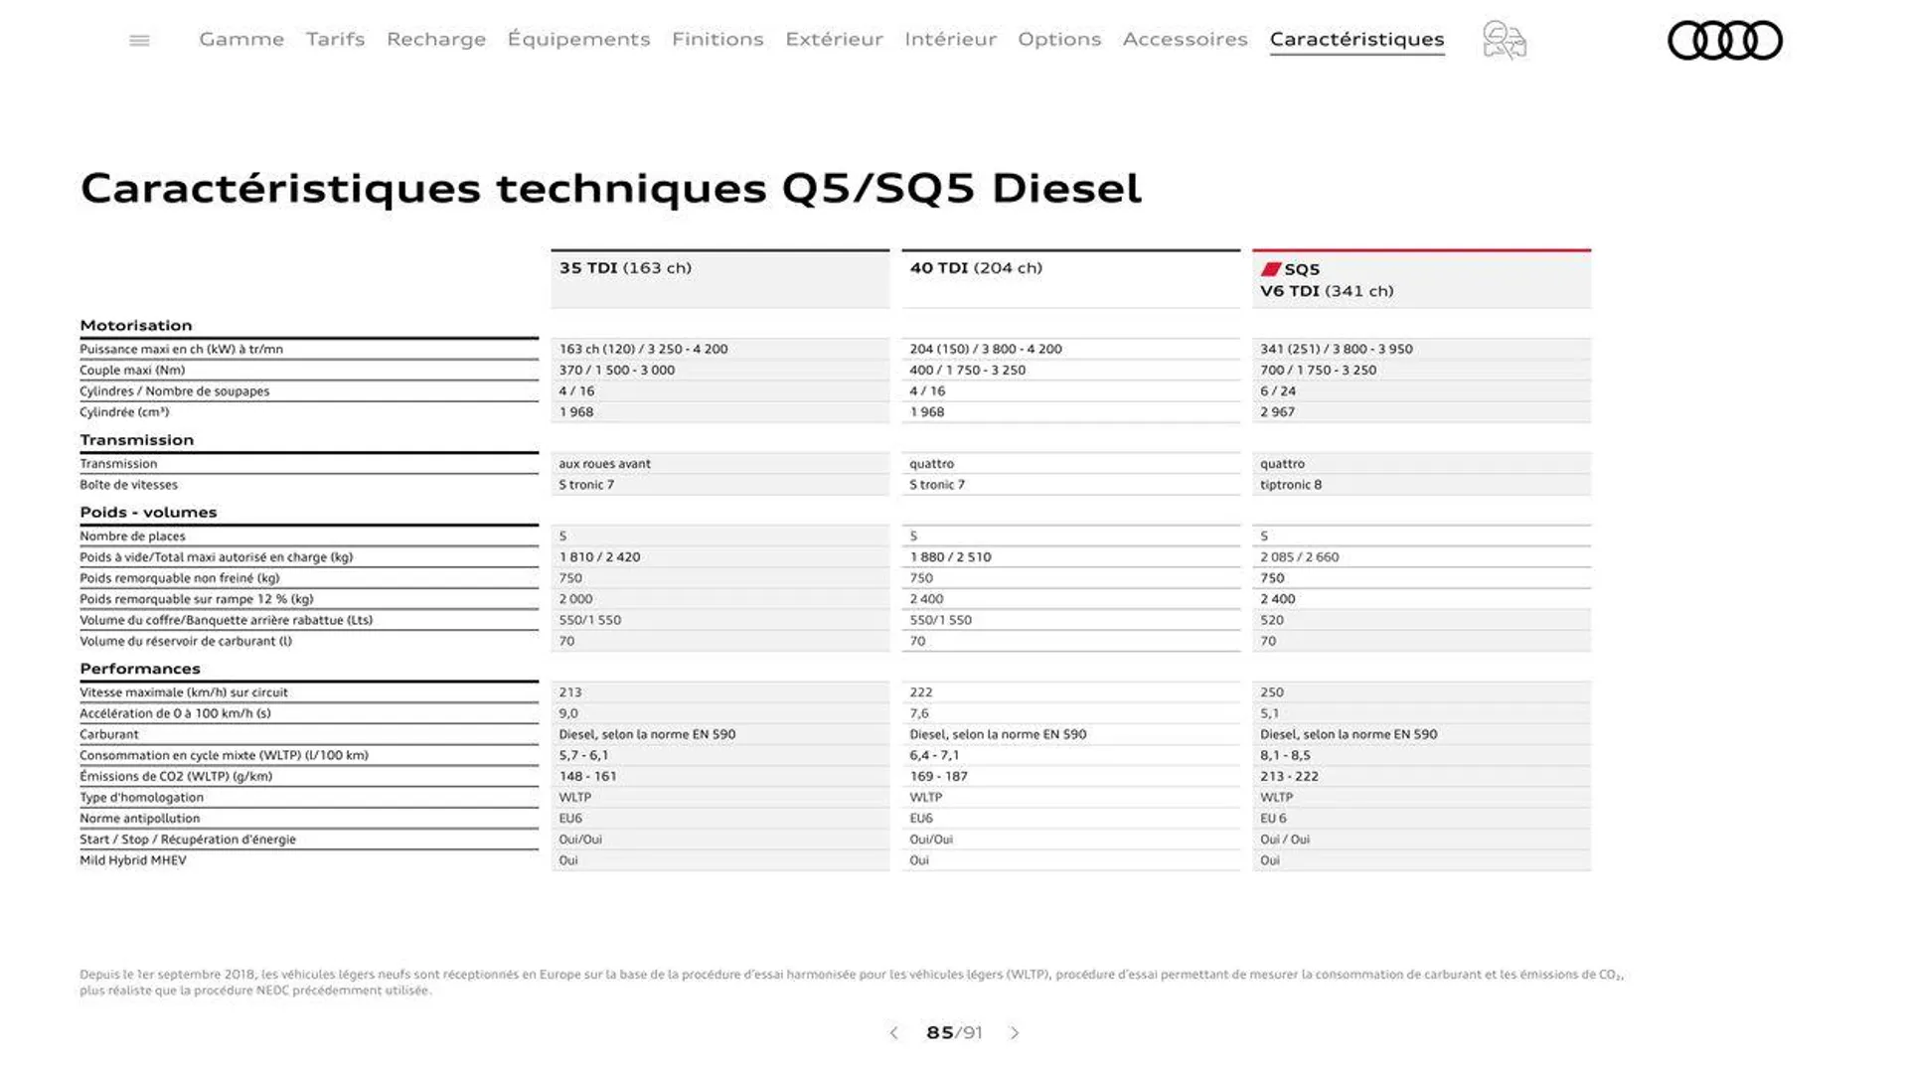This screenshot has height=1073, width=1908.
Task: Click the red SQ5 badge icon
Action: coord(1270,269)
